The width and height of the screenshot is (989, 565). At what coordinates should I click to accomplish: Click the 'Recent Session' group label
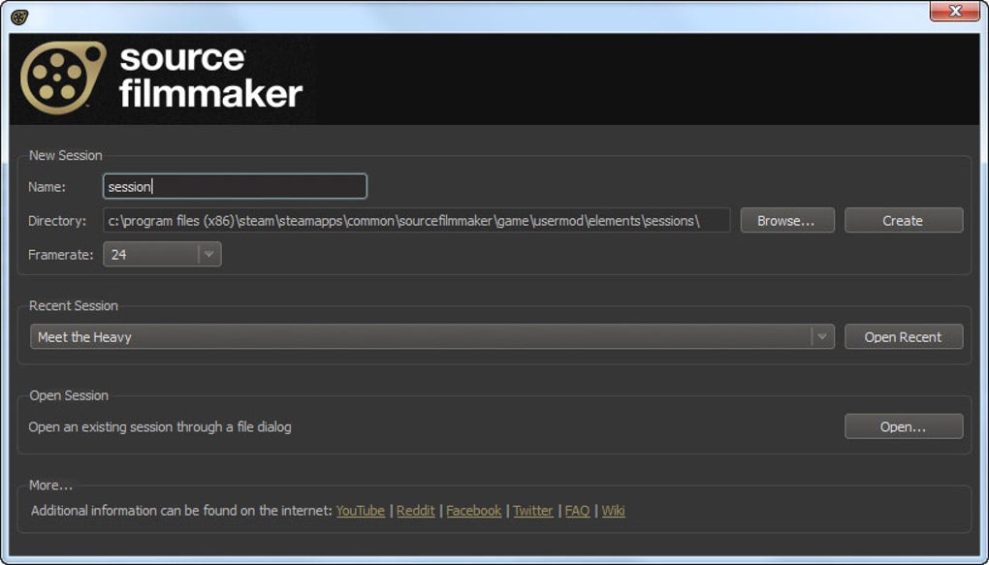click(74, 306)
